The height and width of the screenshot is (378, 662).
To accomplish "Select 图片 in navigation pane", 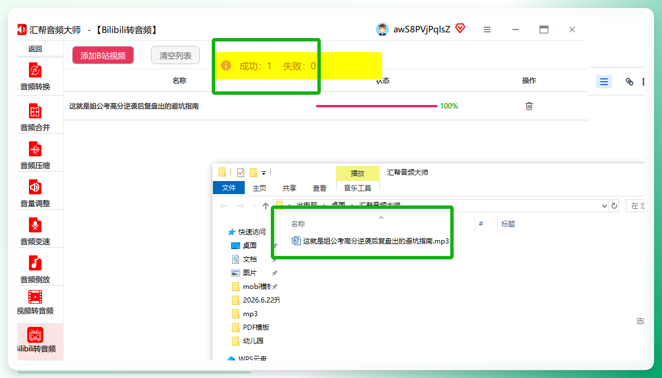I will coord(245,272).
